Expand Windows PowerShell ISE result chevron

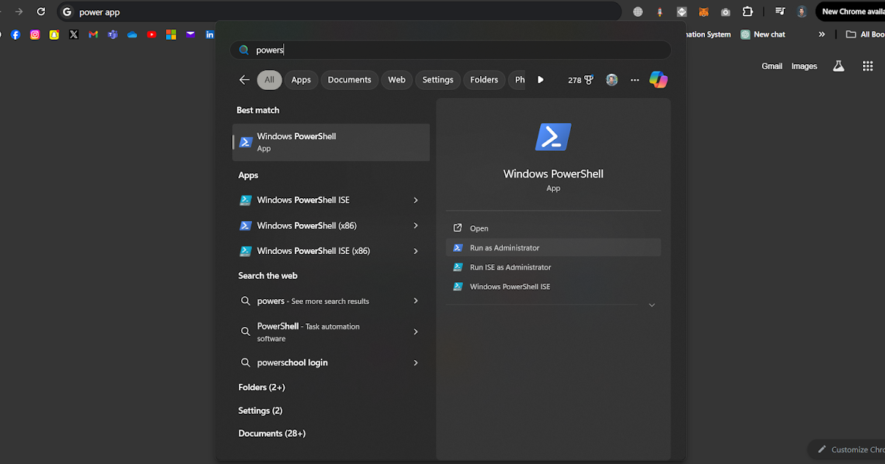tap(416, 200)
